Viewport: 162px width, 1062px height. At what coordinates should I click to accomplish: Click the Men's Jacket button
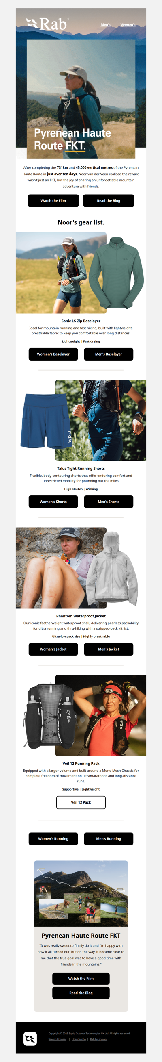click(109, 649)
